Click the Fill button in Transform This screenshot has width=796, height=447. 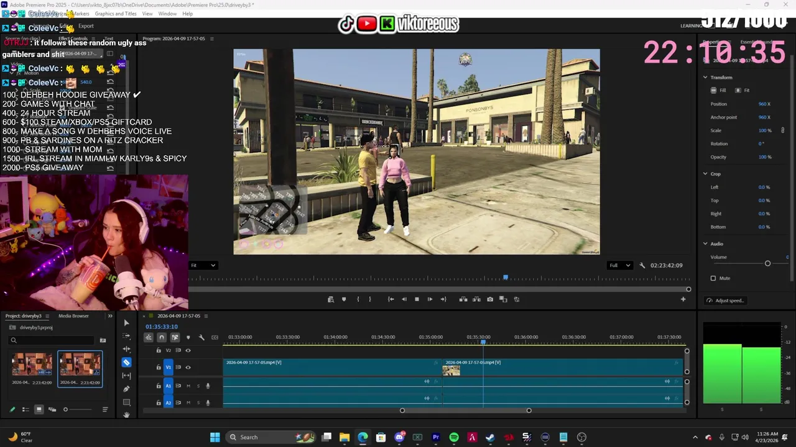tap(718, 91)
